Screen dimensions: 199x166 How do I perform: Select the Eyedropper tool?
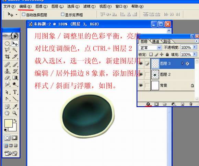[x=15, y=106]
